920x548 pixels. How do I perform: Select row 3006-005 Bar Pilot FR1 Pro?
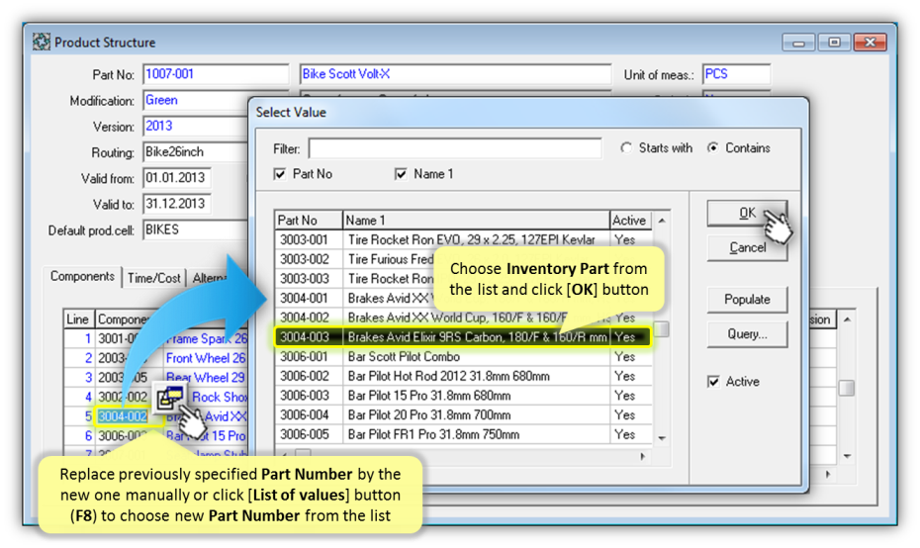[x=463, y=434]
